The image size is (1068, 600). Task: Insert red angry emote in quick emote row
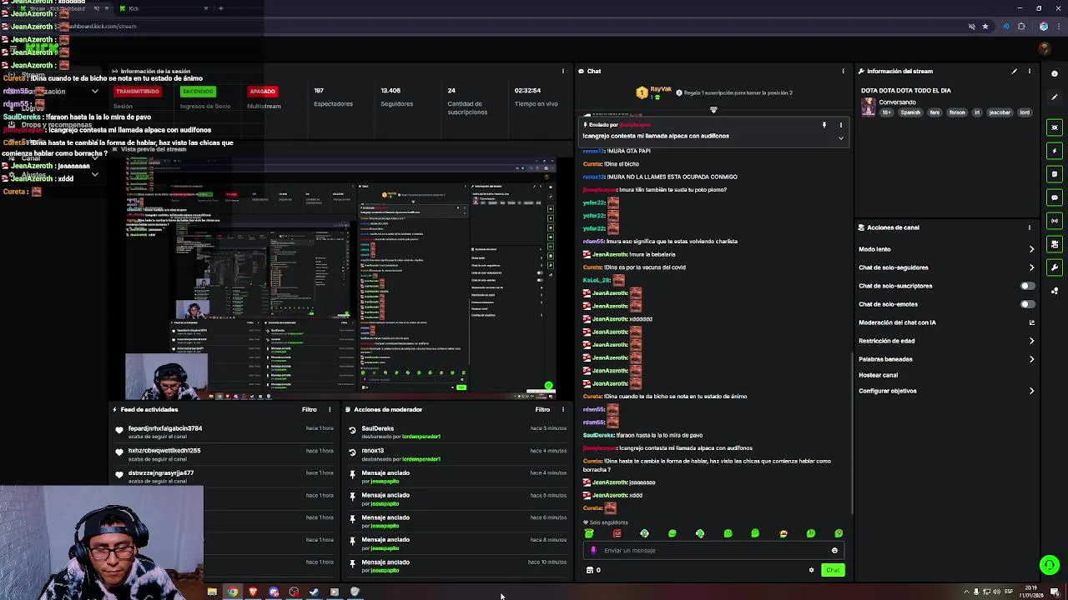[617, 533]
